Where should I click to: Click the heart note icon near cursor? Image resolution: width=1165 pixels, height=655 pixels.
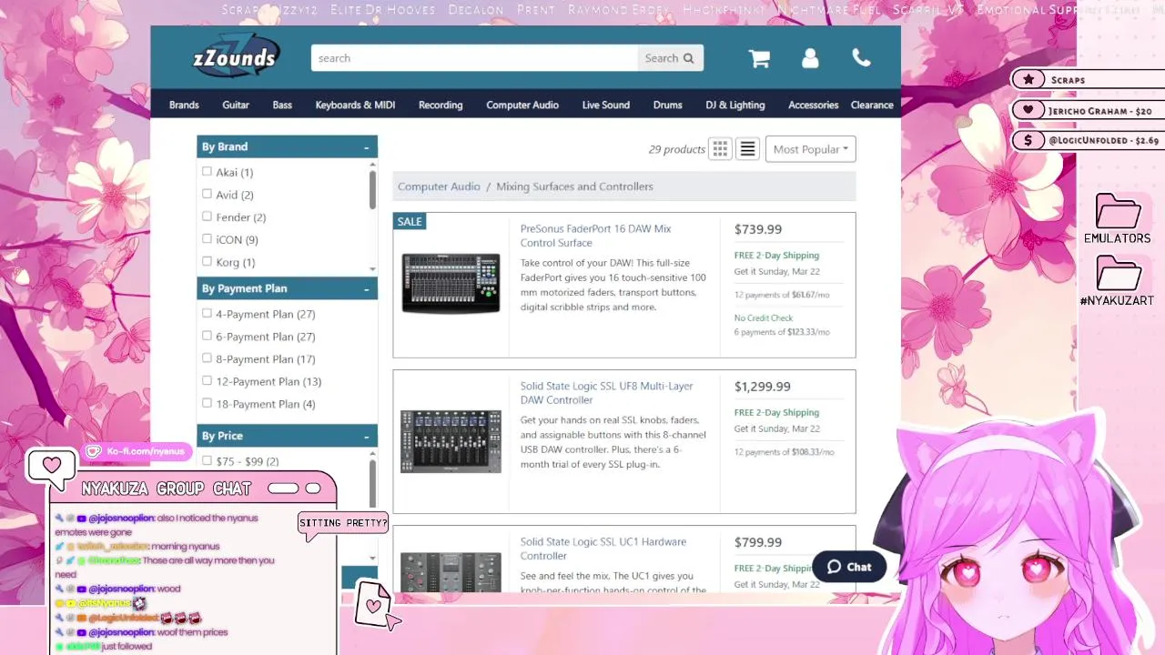[373, 604]
